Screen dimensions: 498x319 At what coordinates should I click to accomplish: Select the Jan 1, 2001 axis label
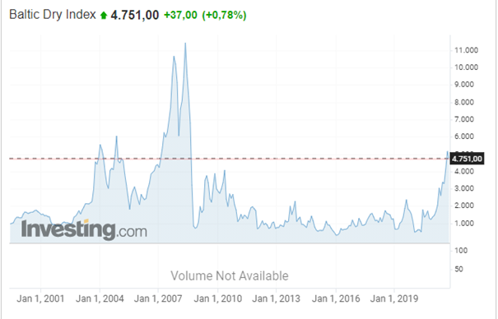40,298
